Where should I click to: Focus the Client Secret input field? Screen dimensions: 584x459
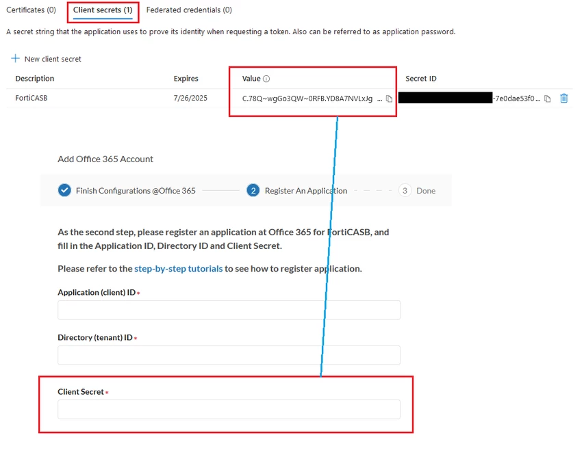click(229, 410)
